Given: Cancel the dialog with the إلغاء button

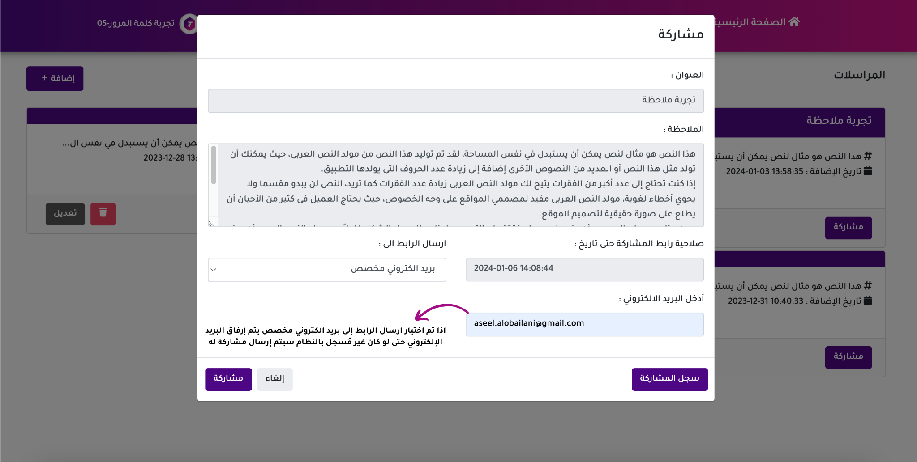Looking at the screenshot, I should click(x=274, y=379).
